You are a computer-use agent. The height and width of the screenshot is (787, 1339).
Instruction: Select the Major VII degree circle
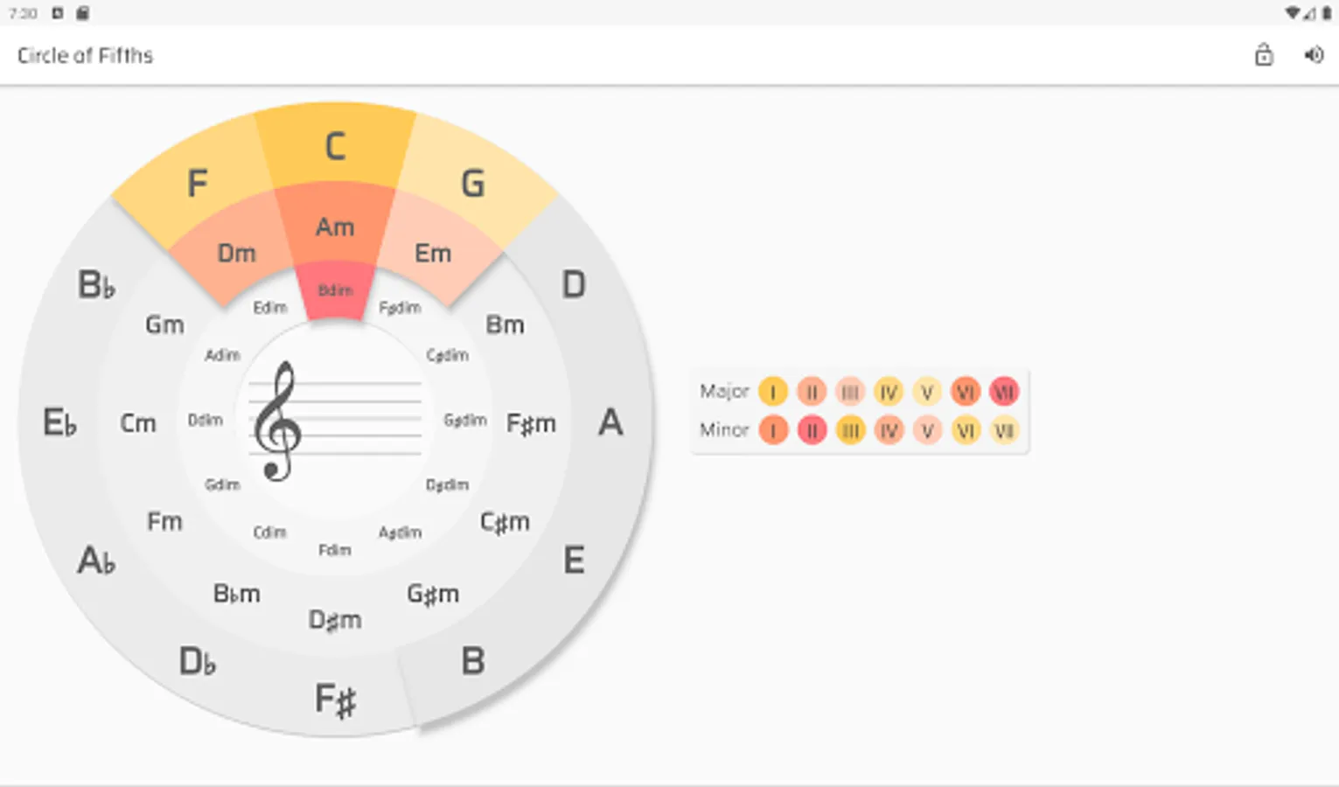(x=1004, y=392)
